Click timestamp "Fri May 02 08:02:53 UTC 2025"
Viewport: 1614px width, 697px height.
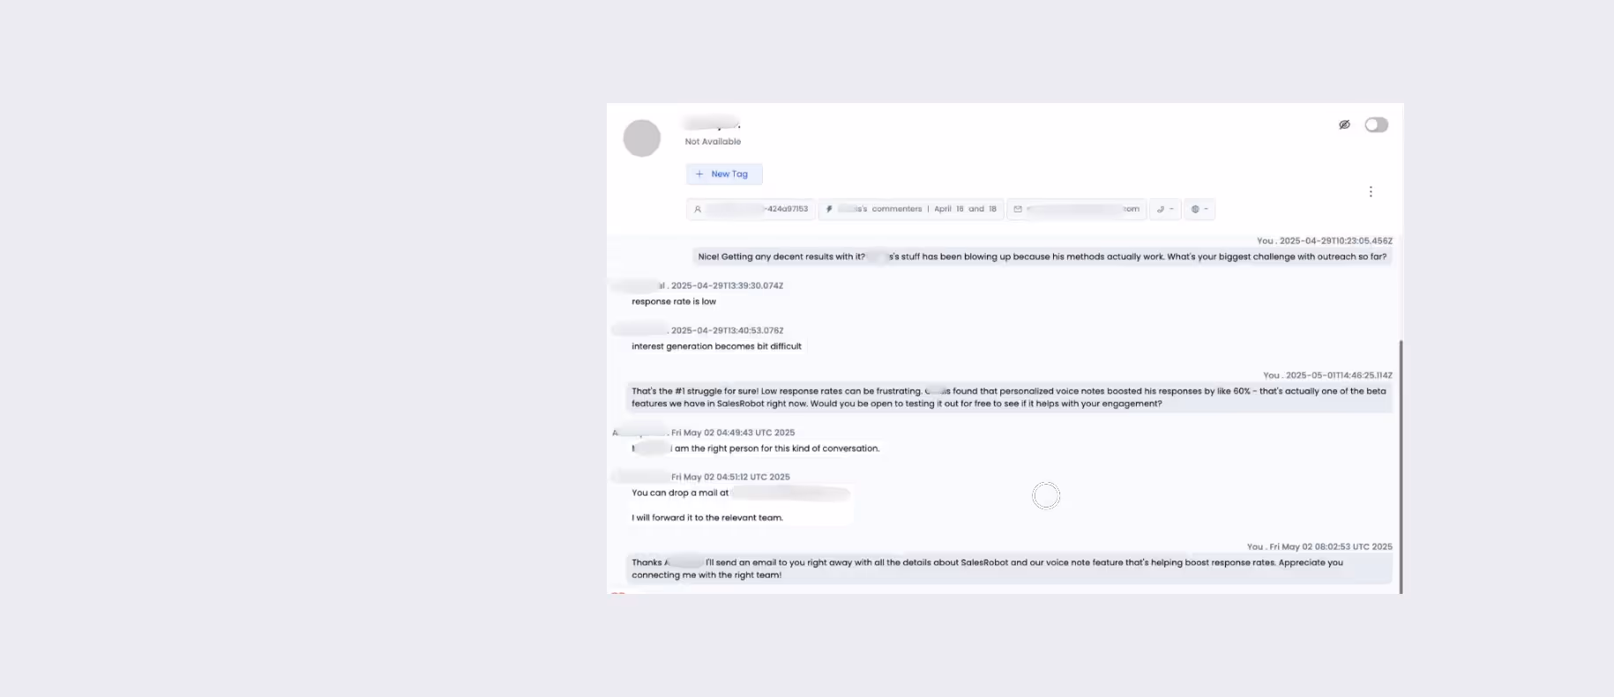coord(1331,547)
